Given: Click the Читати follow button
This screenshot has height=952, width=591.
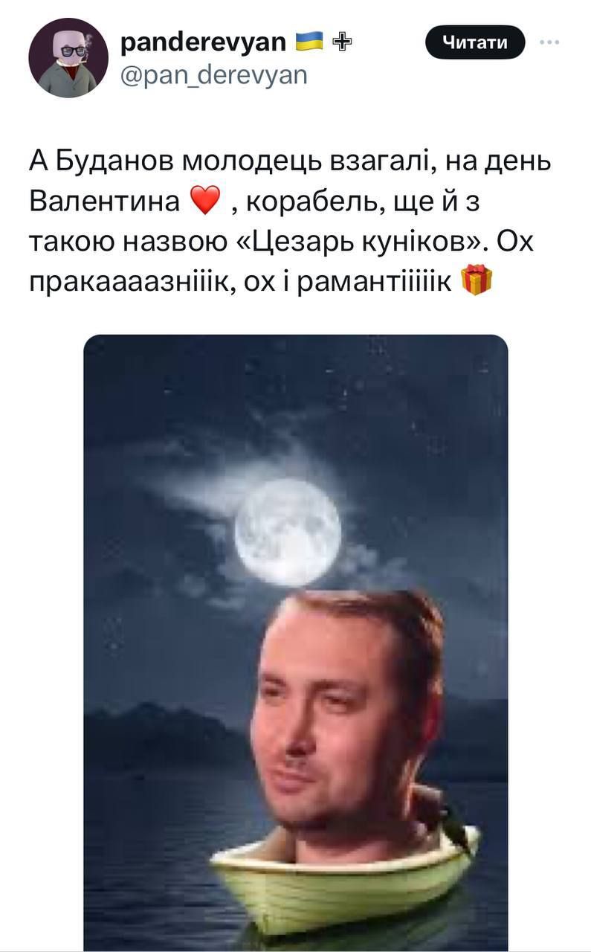Looking at the screenshot, I should 475,42.
